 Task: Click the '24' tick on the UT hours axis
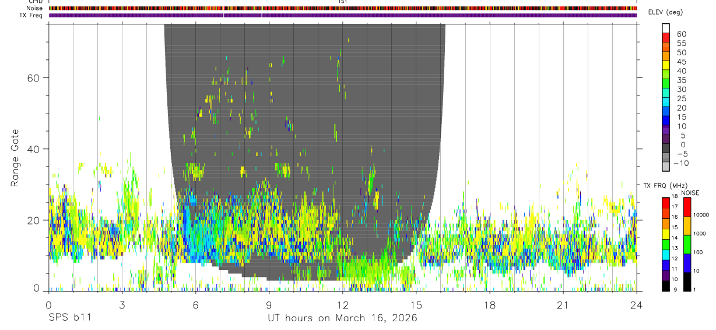[637, 305]
